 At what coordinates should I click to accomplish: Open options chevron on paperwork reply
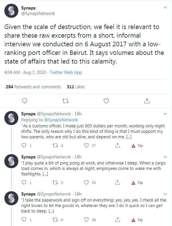click(x=165, y=194)
